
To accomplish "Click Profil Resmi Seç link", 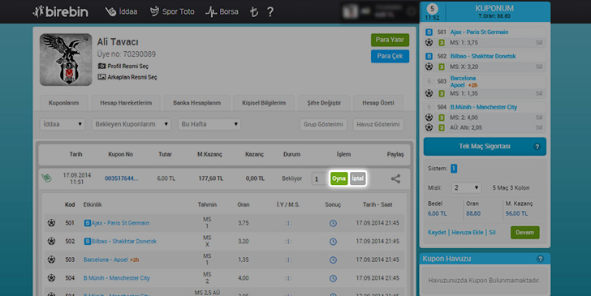I will coord(123,66).
